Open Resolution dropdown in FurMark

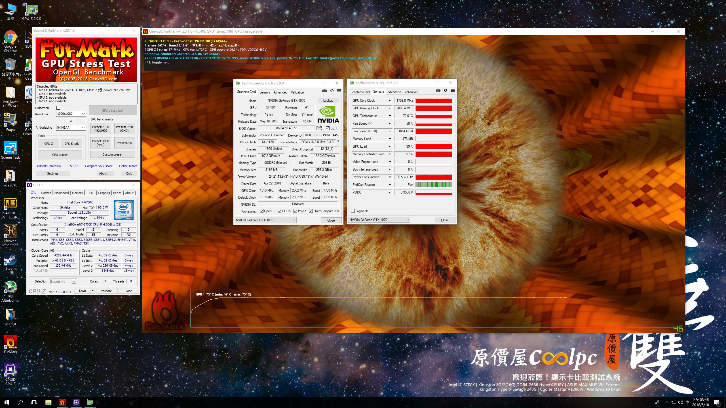[71, 114]
